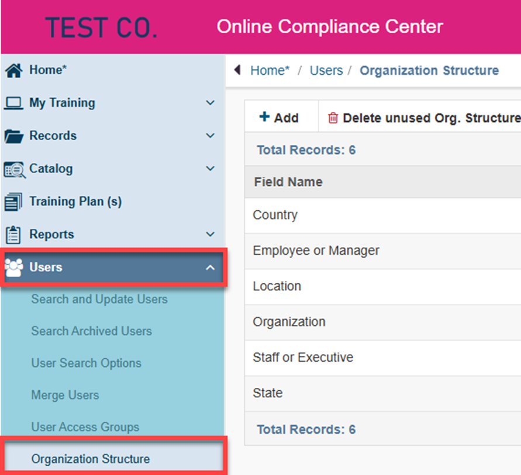Collapse the Users menu chevron
This screenshot has height=475, width=521.
pyautogui.click(x=210, y=268)
